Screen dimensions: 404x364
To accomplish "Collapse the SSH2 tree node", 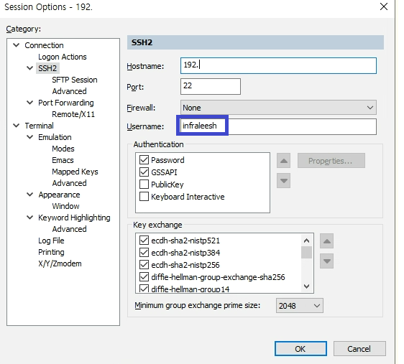I will point(30,68).
